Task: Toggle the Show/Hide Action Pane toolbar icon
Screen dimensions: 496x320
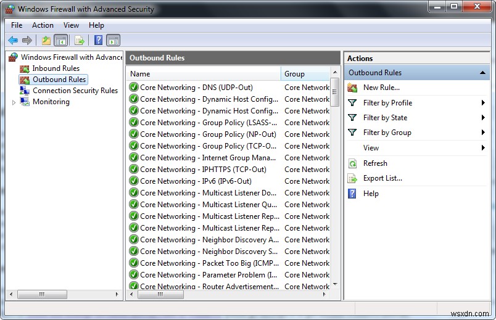Action: click(x=114, y=41)
